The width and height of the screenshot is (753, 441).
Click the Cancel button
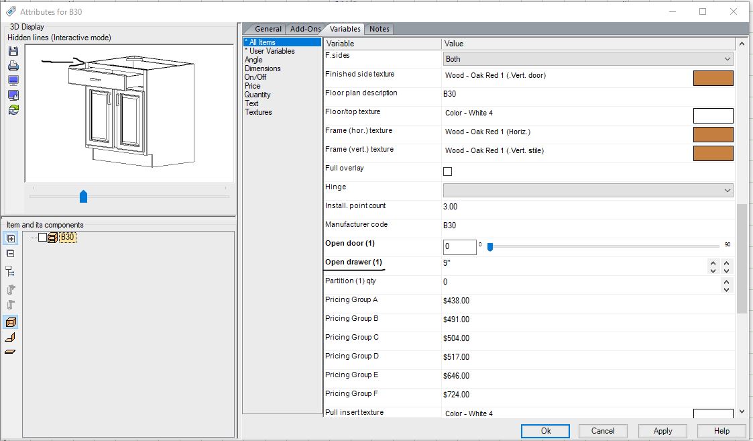tap(603, 431)
